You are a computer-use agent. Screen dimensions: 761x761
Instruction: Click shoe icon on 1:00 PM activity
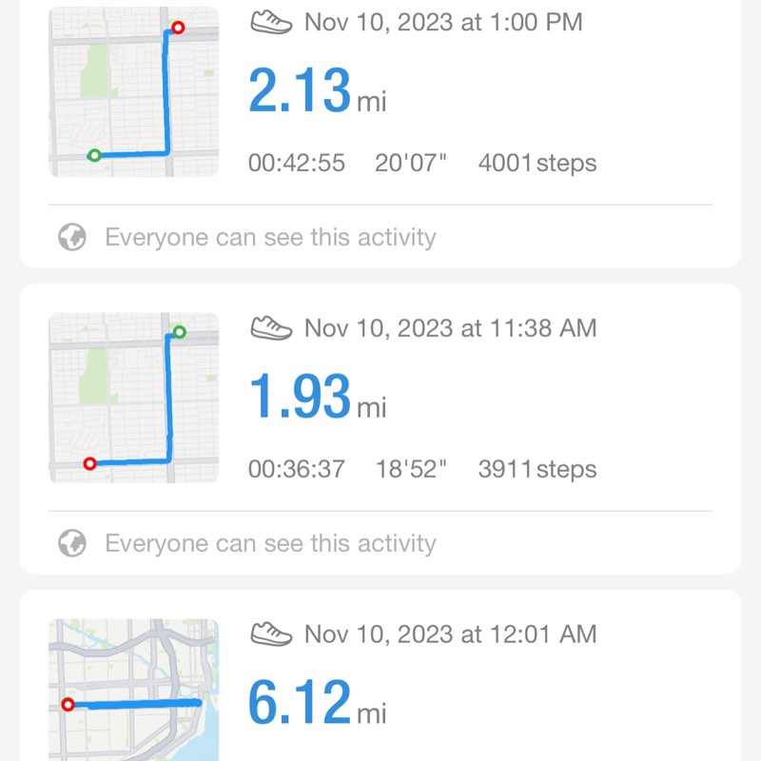point(271,22)
